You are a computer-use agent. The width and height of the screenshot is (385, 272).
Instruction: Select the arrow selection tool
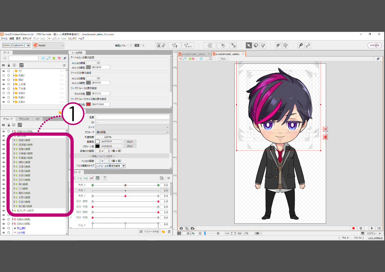tap(249, 45)
